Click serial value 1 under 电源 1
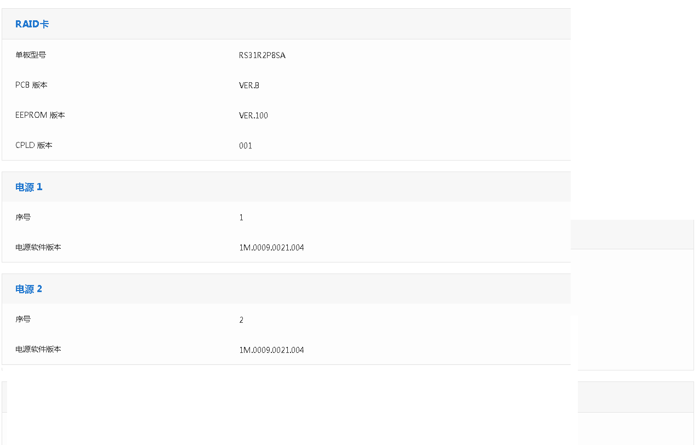 tap(241, 218)
